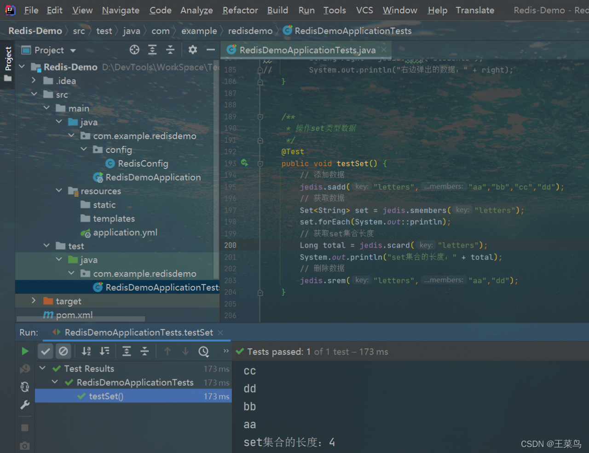Open the File menu
Image resolution: width=589 pixels, height=453 pixels.
pos(31,10)
